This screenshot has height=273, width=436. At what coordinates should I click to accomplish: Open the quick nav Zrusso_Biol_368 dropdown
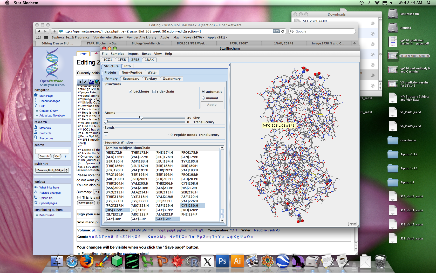(52, 170)
